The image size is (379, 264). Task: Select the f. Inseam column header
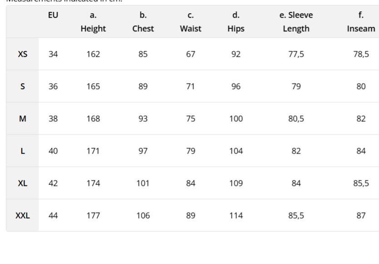point(361,22)
